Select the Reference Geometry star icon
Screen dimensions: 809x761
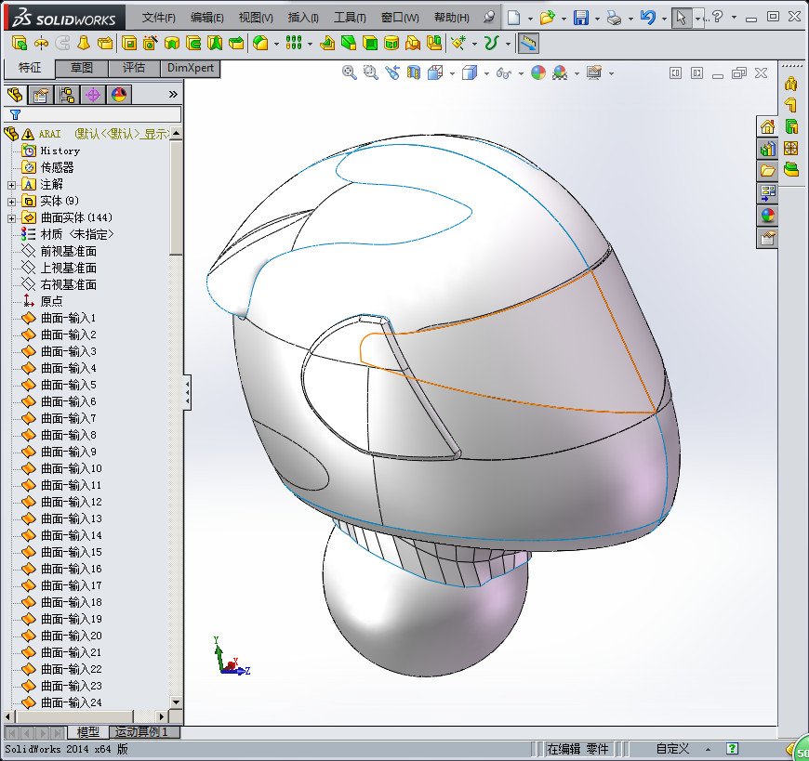pos(458,44)
